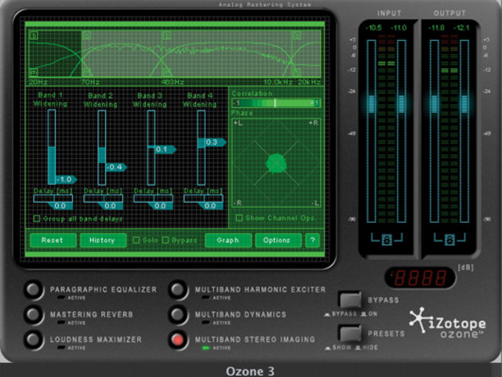The image size is (502, 377).
Task: Click the S marker of Band 1 in the spectrum
Action: (x=35, y=35)
